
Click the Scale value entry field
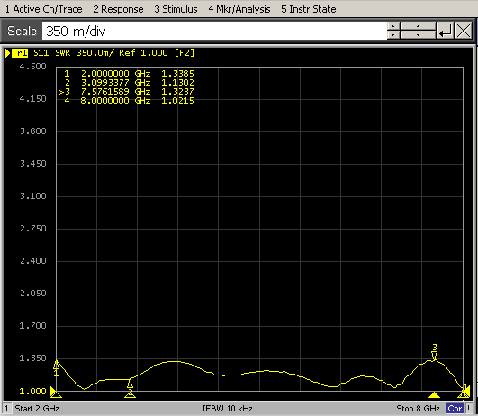[214, 31]
